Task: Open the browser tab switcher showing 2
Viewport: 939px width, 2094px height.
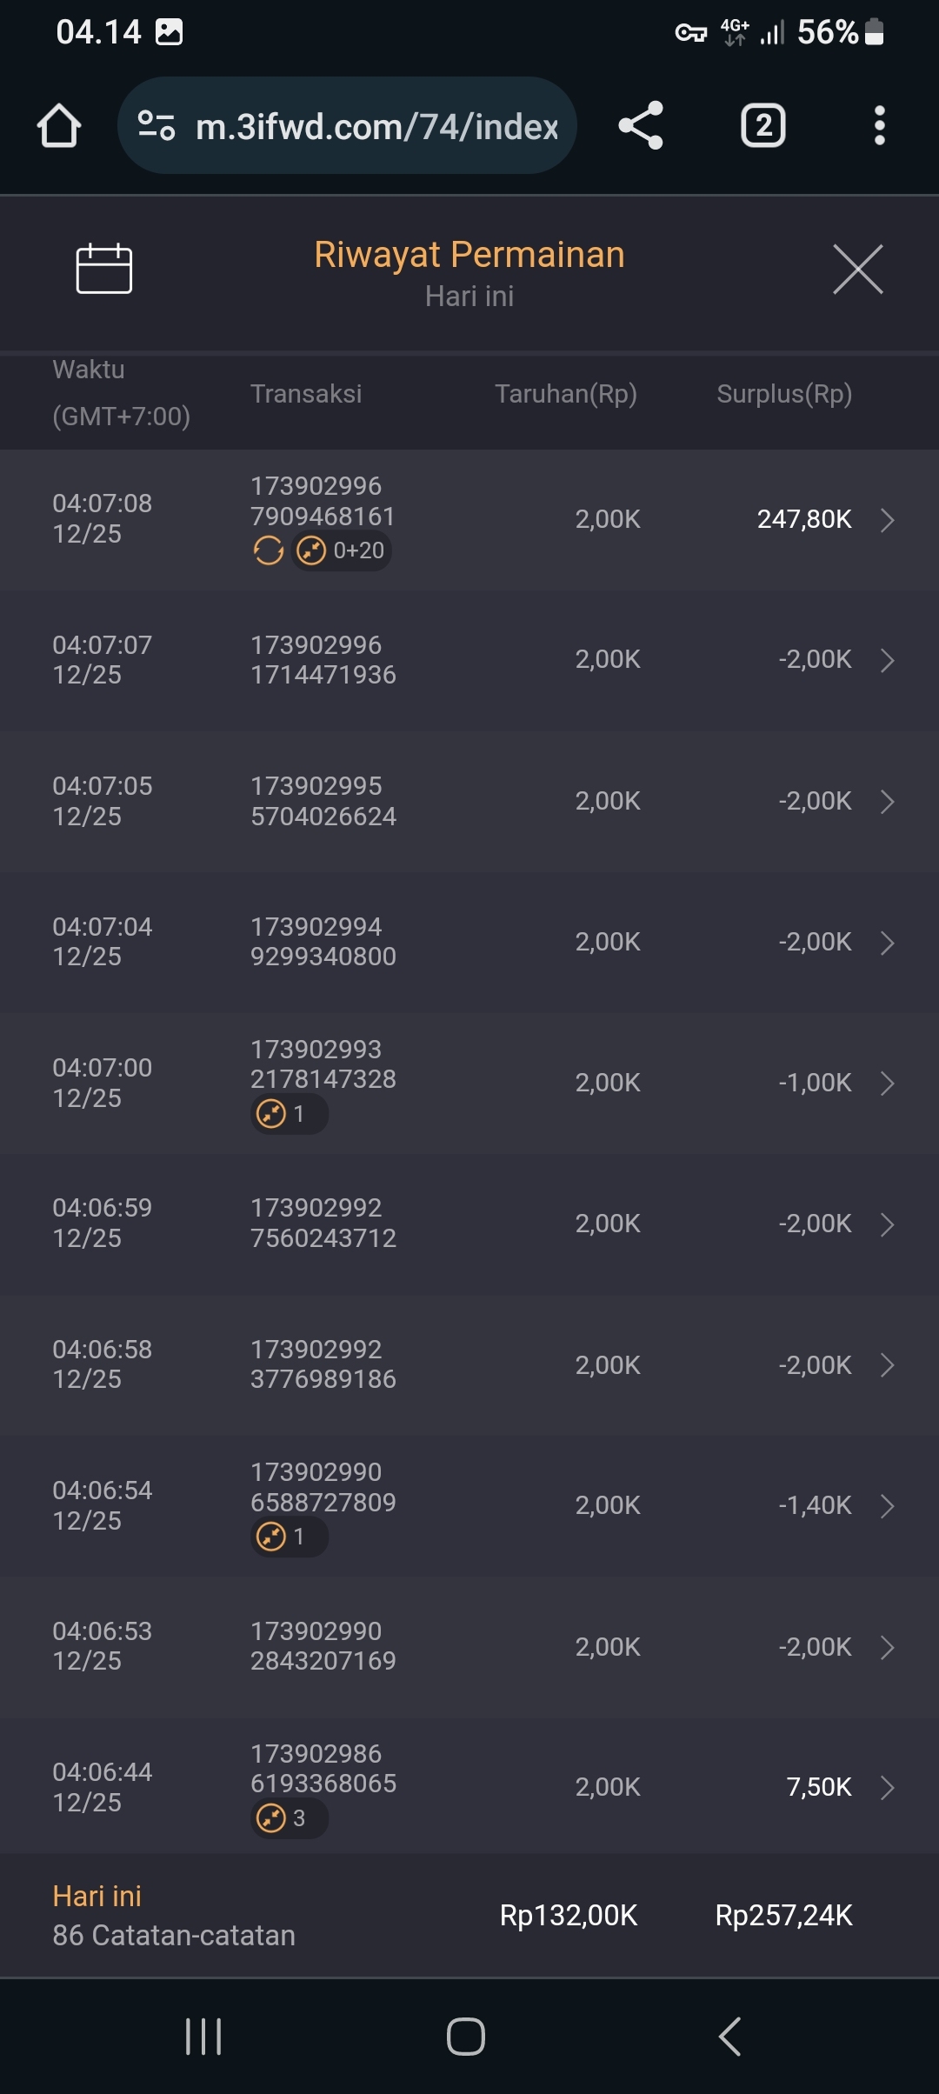Action: (x=763, y=126)
